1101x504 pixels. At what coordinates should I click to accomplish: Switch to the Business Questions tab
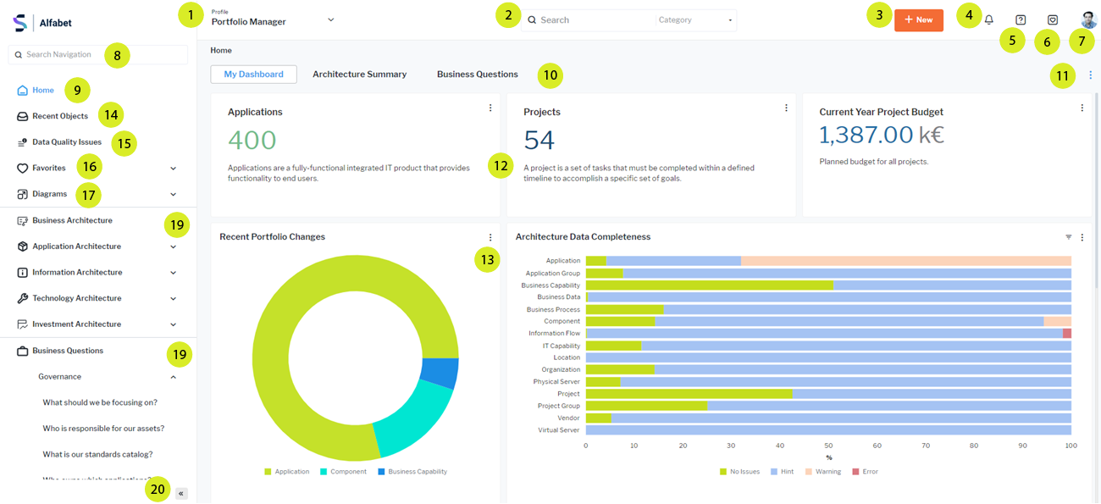(x=477, y=75)
